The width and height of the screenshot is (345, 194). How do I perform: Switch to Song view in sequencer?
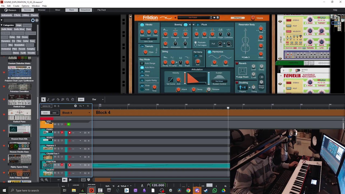tap(54, 113)
